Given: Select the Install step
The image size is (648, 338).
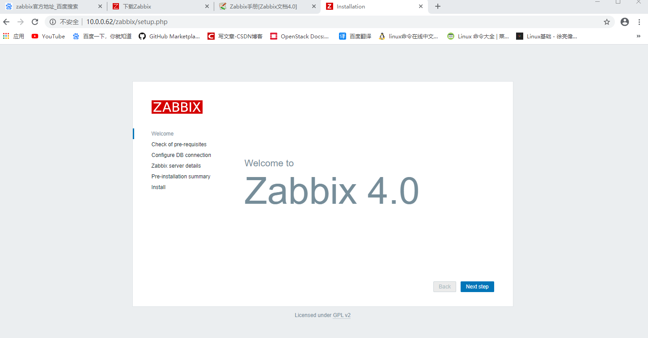Looking at the screenshot, I should (x=158, y=187).
